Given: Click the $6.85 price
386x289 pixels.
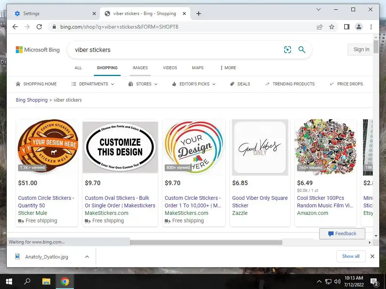Looking at the screenshot, I should 240,183.
